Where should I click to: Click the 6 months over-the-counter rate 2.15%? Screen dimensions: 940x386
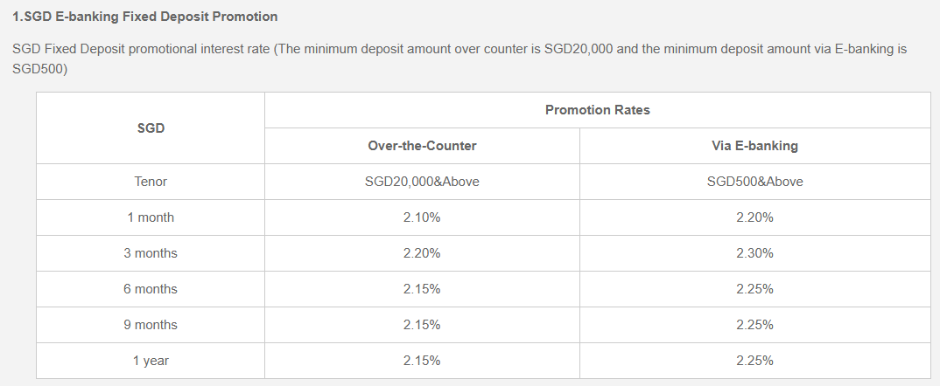pos(422,289)
